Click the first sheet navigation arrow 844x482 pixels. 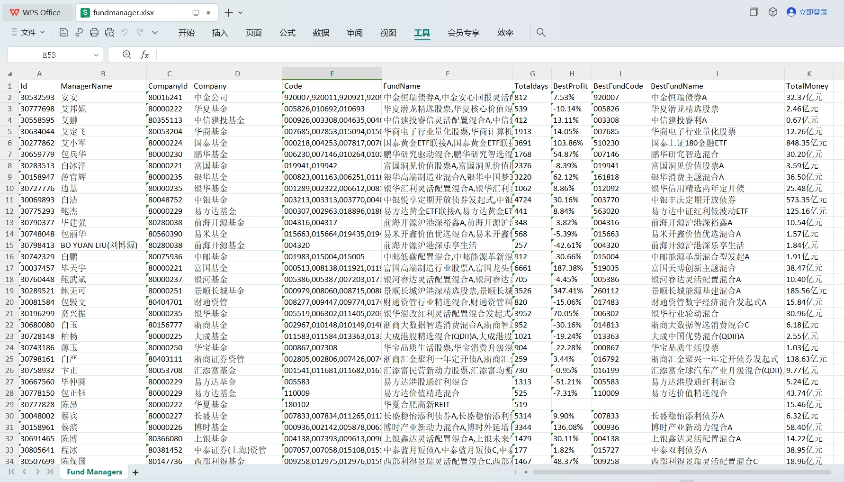[x=11, y=472]
